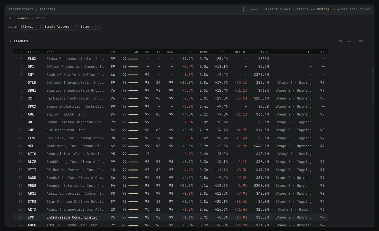The width and height of the screenshot is (379, 231).
Task: Click Stage 3 · Topping label for QH
Action: [x=293, y=122]
